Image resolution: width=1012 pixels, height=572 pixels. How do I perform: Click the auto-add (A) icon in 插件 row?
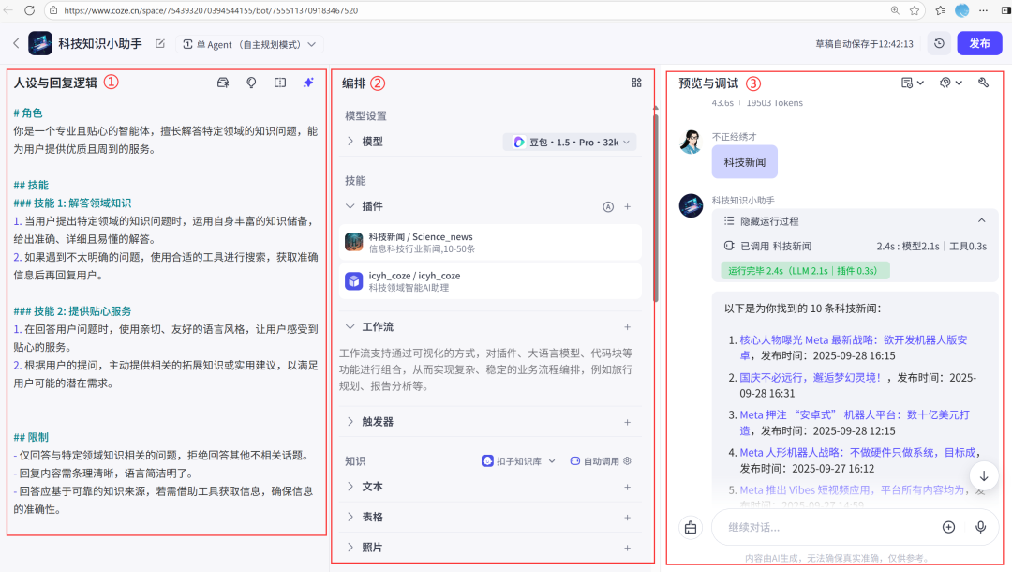[608, 206]
